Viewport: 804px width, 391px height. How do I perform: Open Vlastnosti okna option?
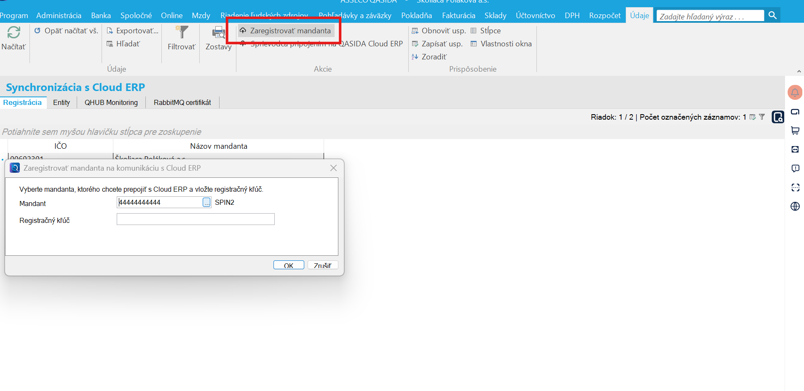coord(501,44)
